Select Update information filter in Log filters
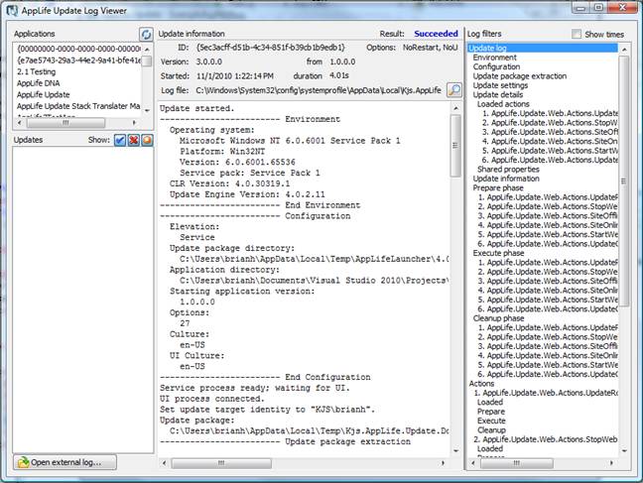The width and height of the screenshot is (643, 483). point(506,179)
